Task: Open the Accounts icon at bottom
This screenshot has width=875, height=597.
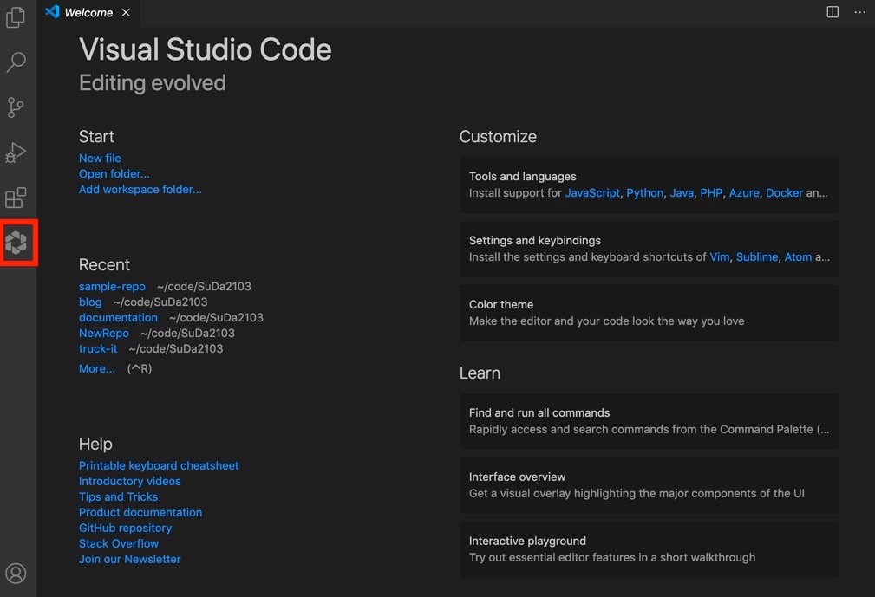Action: 16,573
